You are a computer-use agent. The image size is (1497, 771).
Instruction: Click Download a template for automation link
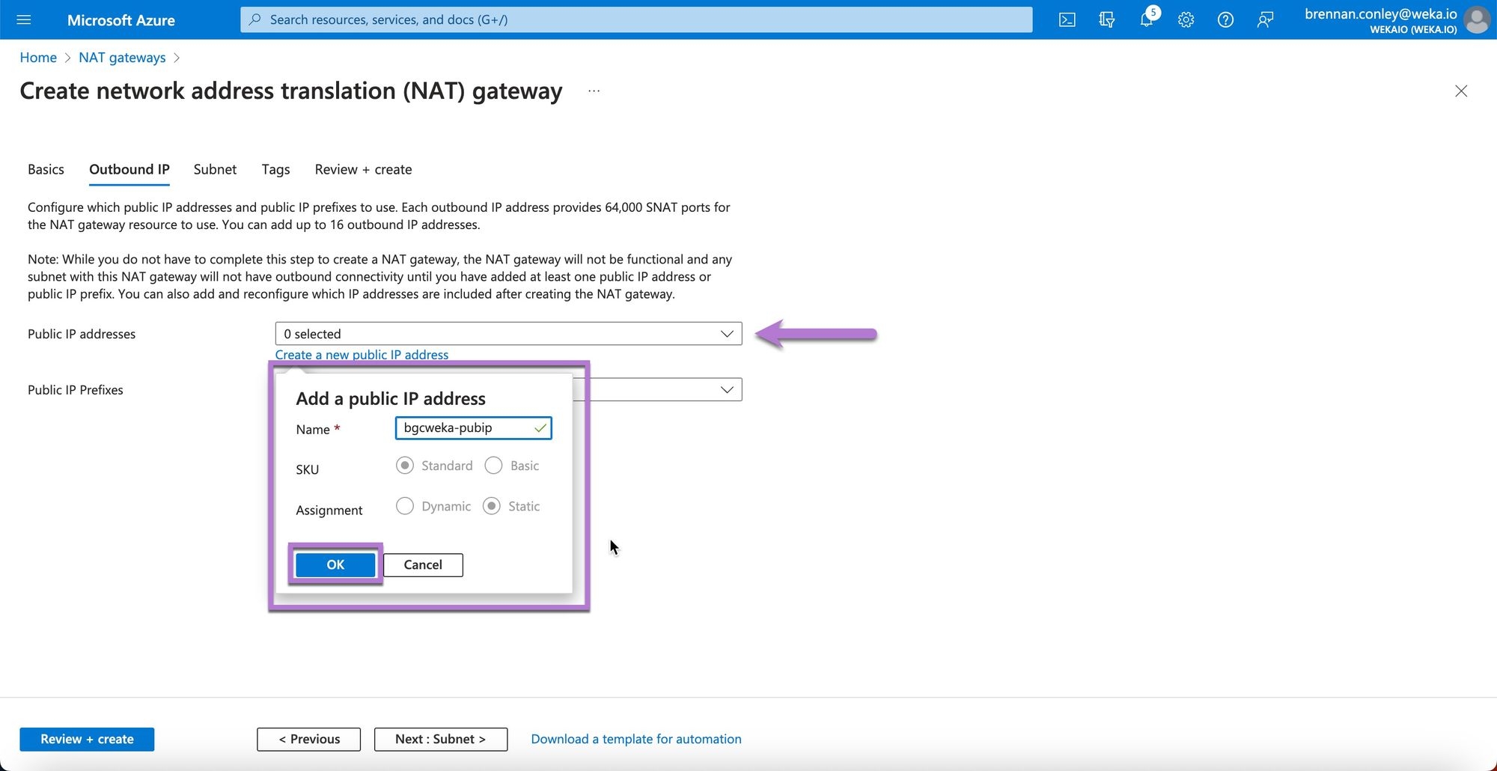pyautogui.click(x=636, y=739)
